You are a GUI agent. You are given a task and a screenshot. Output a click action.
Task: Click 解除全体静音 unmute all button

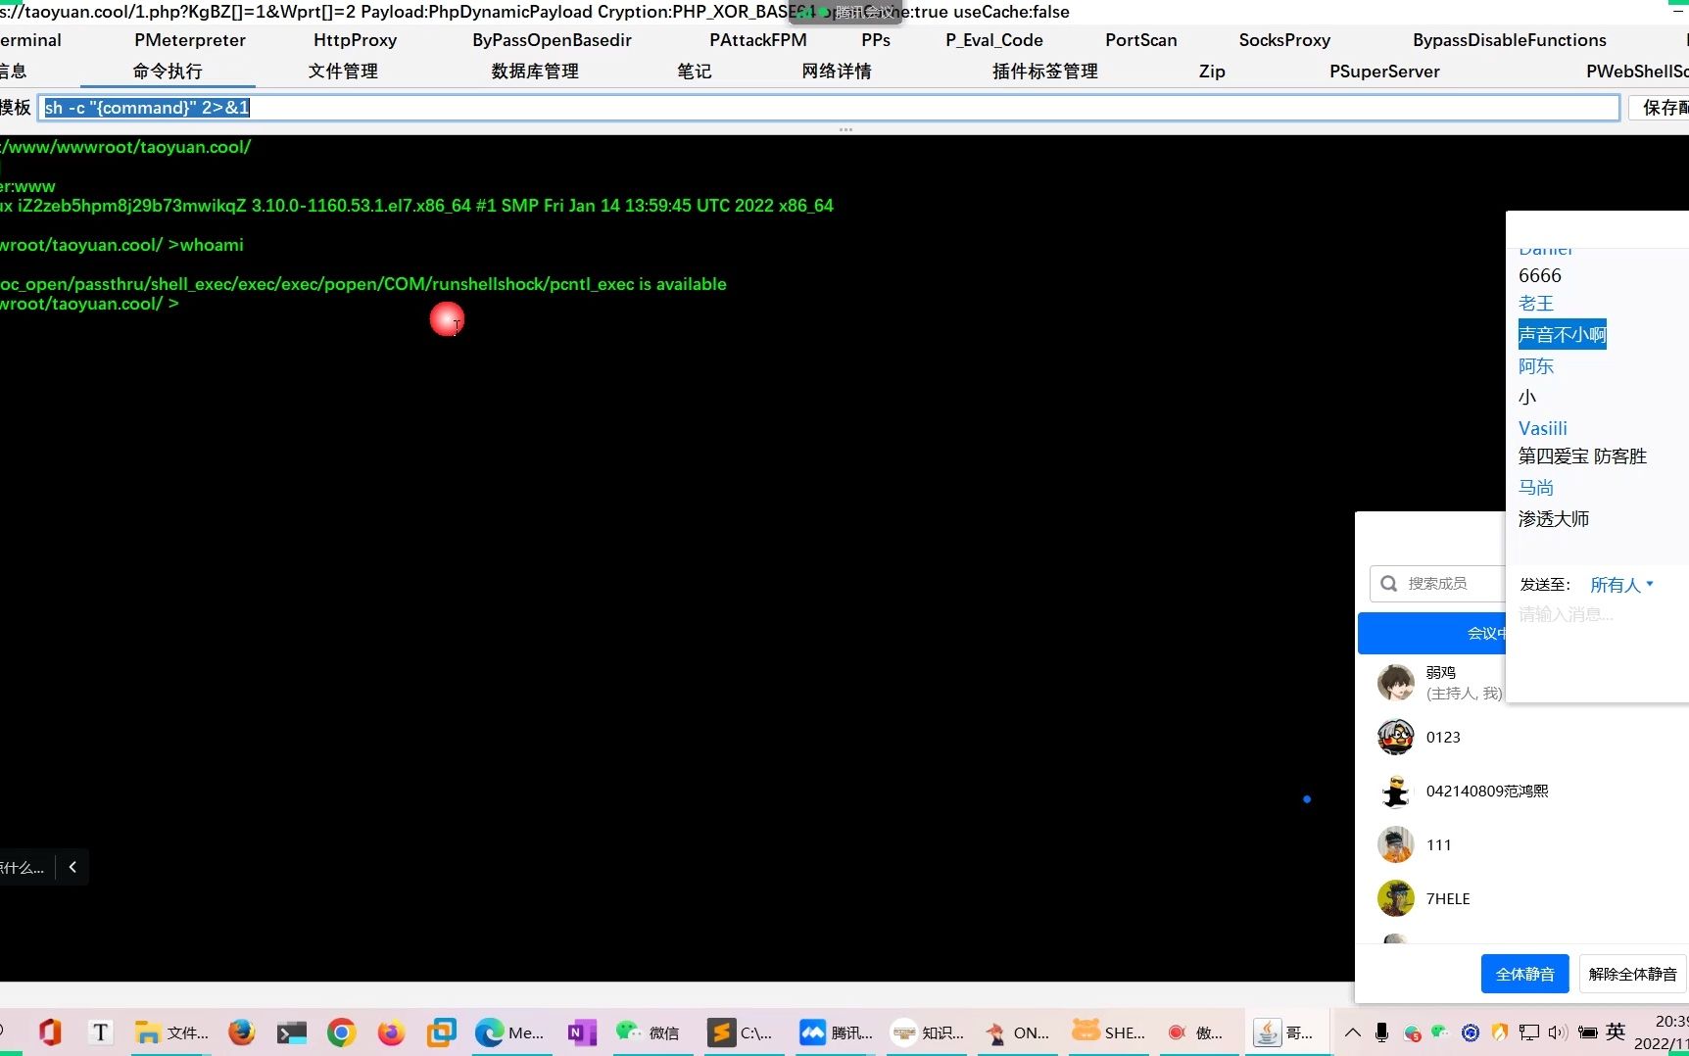coord(1632,974)
